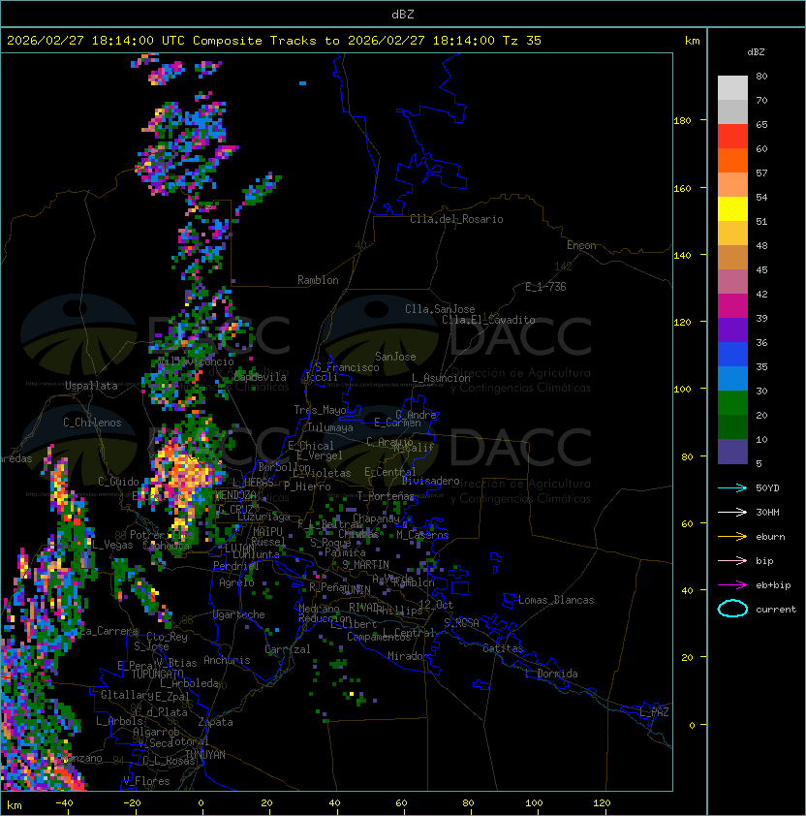This screenshot has width=806, height=816.
Task: Click the S_ROSA map label
Action: click(461, 622)
